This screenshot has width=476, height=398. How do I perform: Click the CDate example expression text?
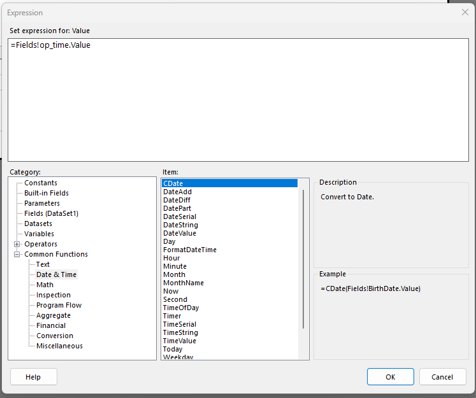[370, 288]
